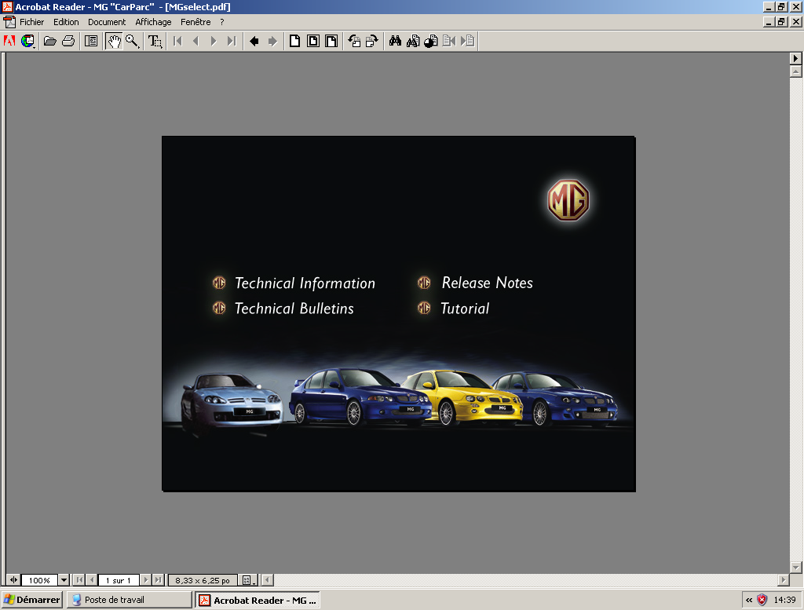Viewport: 804px width, 610px height.
Task: Click the Print icon
Action: [68, 41]
